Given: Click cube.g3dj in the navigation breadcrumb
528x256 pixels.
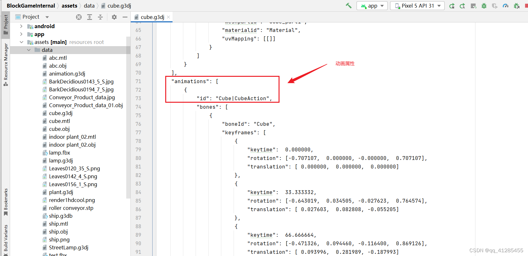Looking at the screenshot, I should tap(116, 6).
